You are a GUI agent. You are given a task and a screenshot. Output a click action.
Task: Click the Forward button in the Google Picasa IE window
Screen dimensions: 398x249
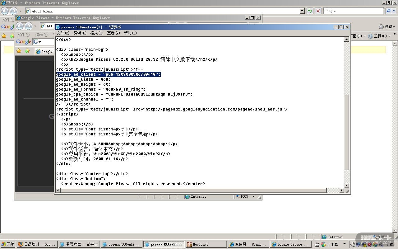[28, 26]
